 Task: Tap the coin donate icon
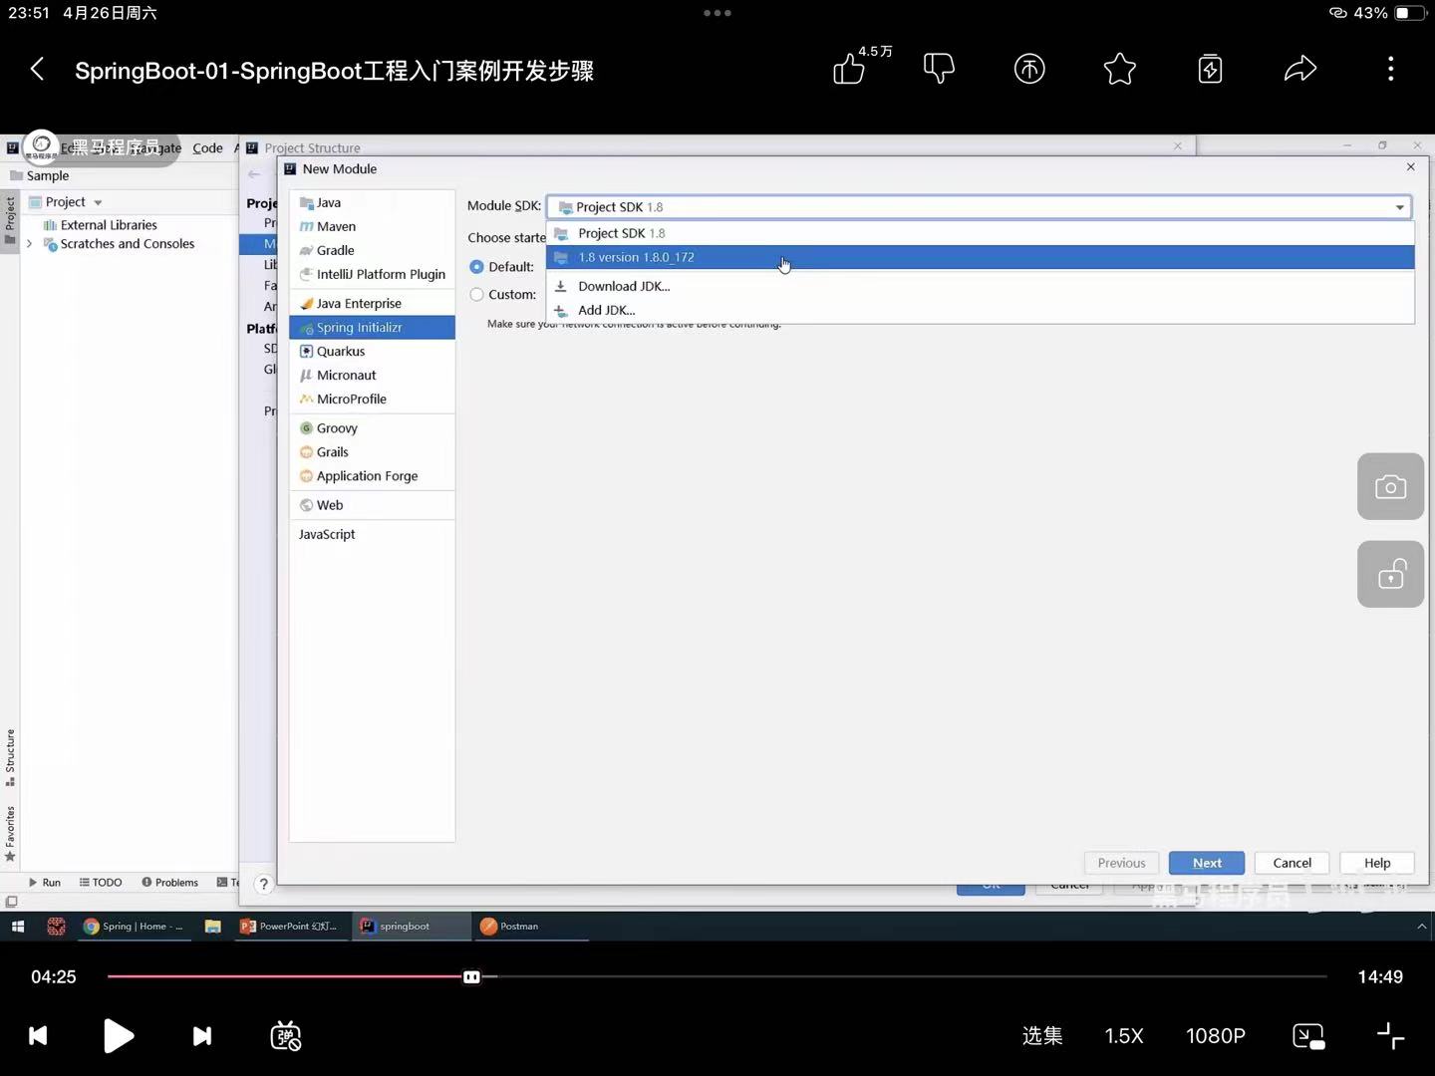point(1029,69)
